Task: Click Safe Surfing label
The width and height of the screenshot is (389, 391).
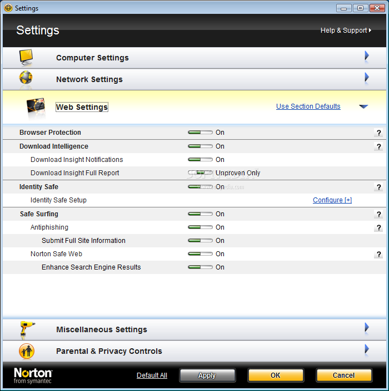Action: tap(39, 214)
